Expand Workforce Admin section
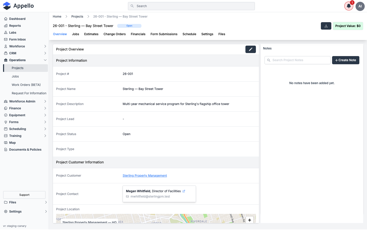Screen dimensions: 367x234 tap(25, 101)
